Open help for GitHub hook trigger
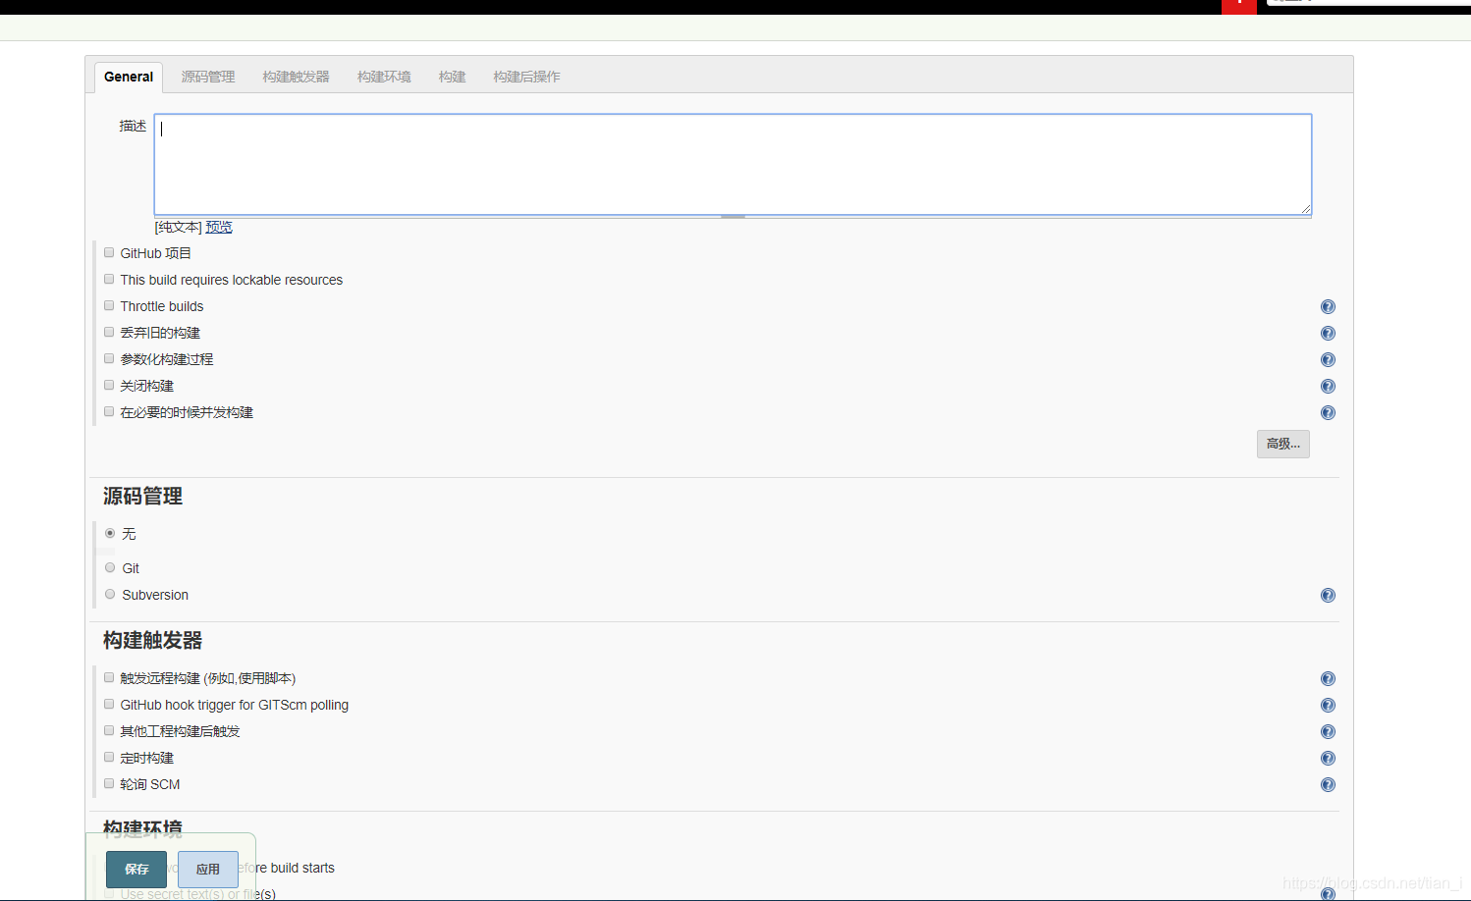 click(x=1328, y=706)
